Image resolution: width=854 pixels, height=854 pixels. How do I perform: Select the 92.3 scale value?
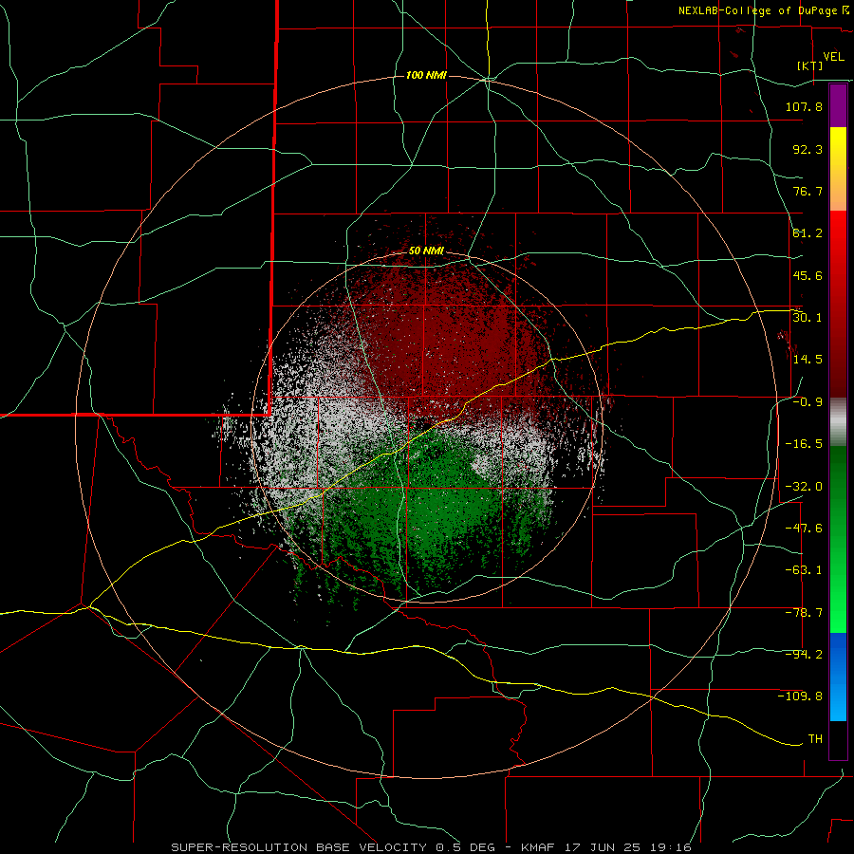pyautogui.click(x=808, y=149)
